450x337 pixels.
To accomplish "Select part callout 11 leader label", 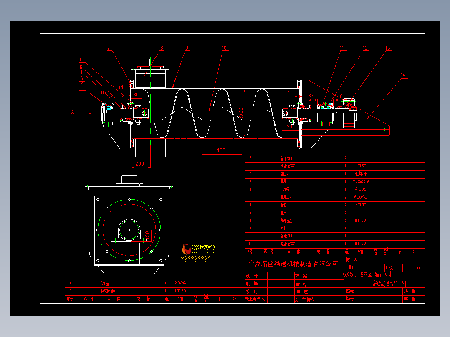I will click(341, 48).
